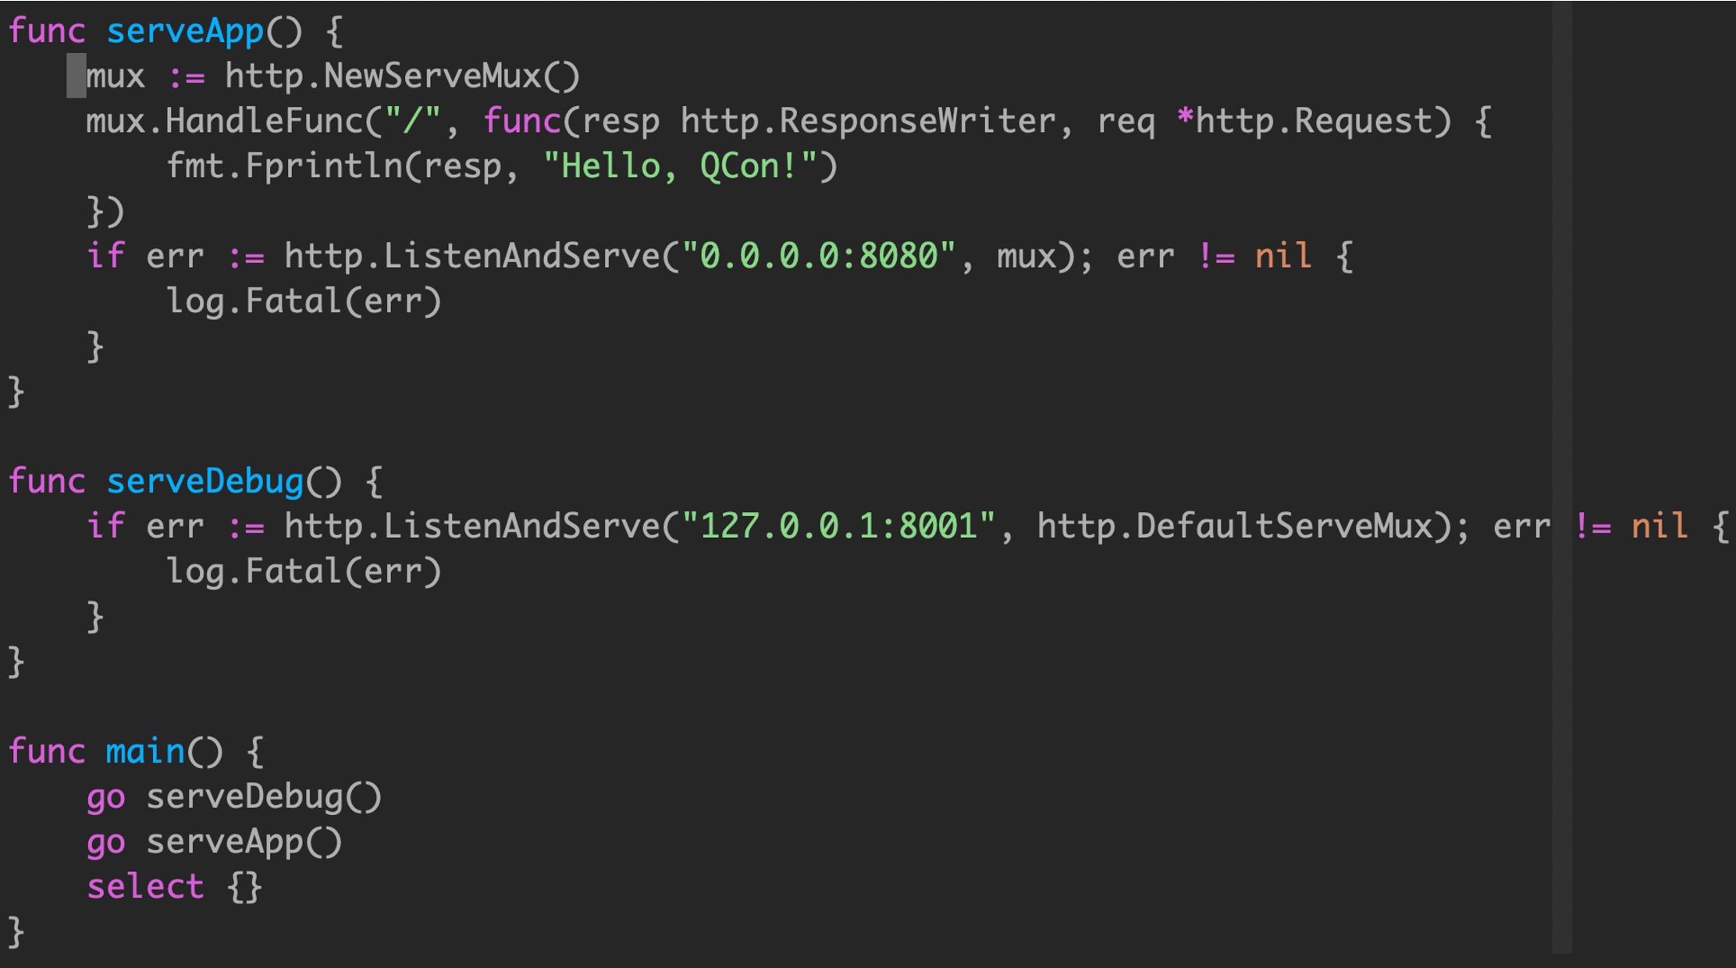Click fmt.Fprintln call
The width and height of the screenshot is (1736, 968).
point(284,166)
